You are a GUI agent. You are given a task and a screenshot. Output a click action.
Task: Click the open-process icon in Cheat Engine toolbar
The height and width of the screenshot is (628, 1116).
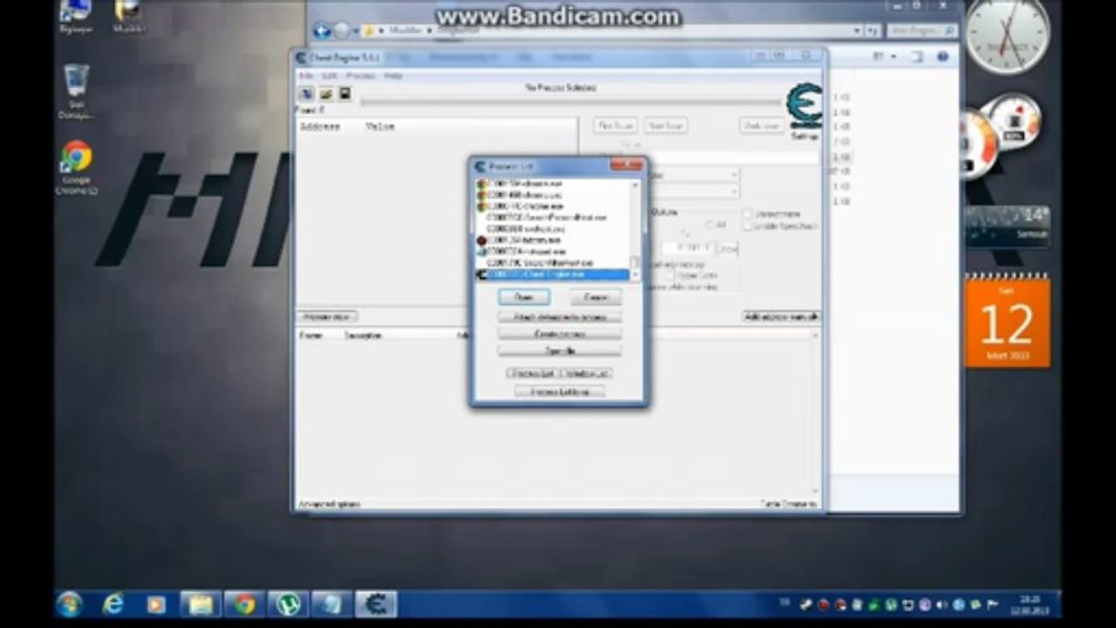[307, 93]
